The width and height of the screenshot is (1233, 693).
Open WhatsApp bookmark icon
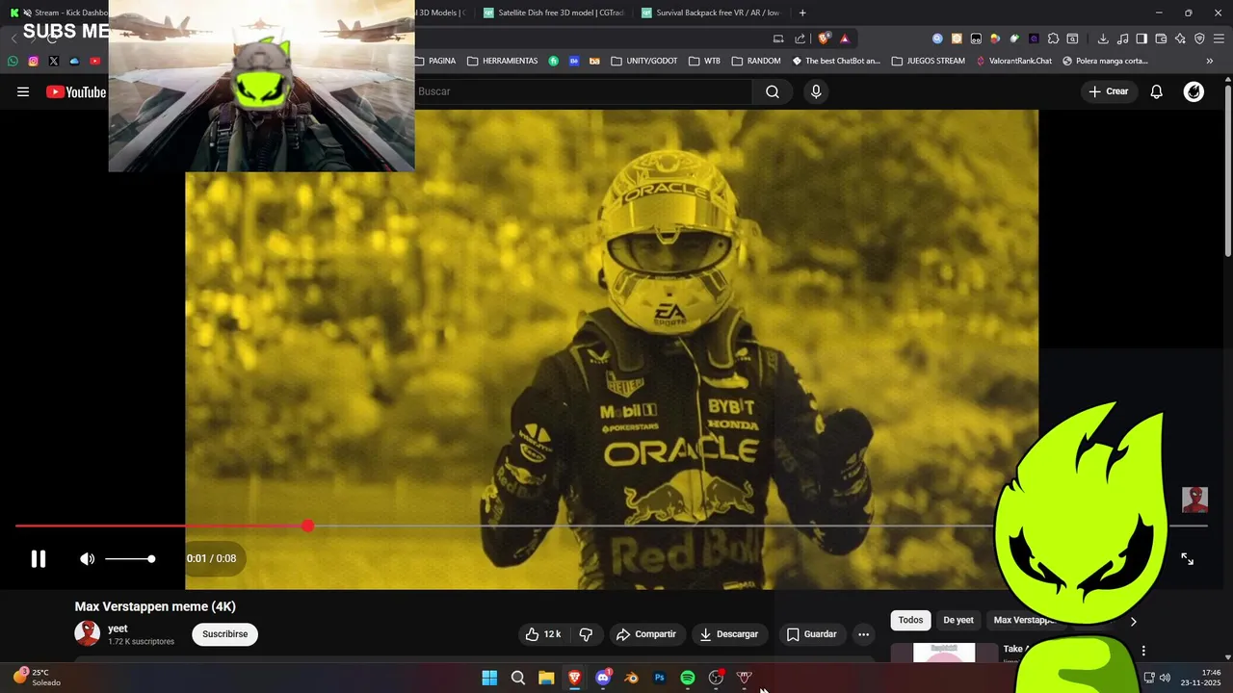[13, 61]
